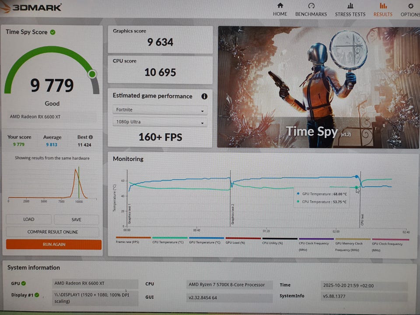
Task: Click the SystemInfo version v5.88.1377
Action: coord(364,296)
